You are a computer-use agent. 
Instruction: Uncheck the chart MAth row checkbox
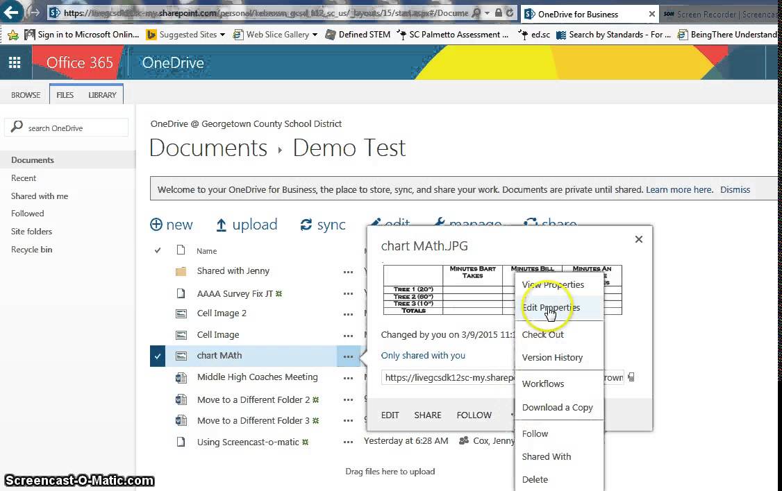click(158, 356)
